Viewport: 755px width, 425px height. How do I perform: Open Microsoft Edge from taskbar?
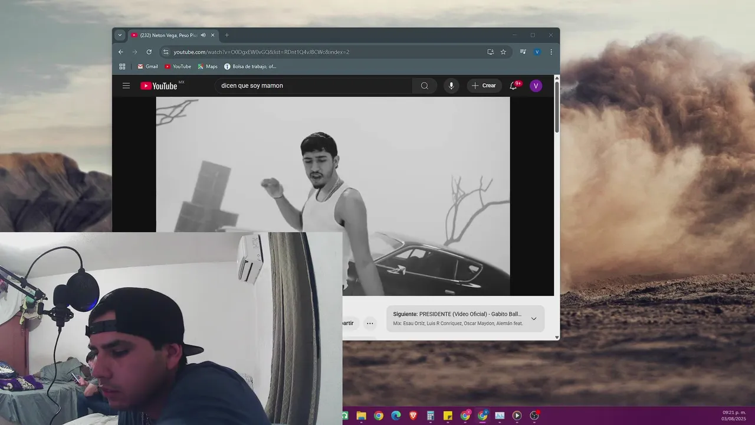coord(396,416)
